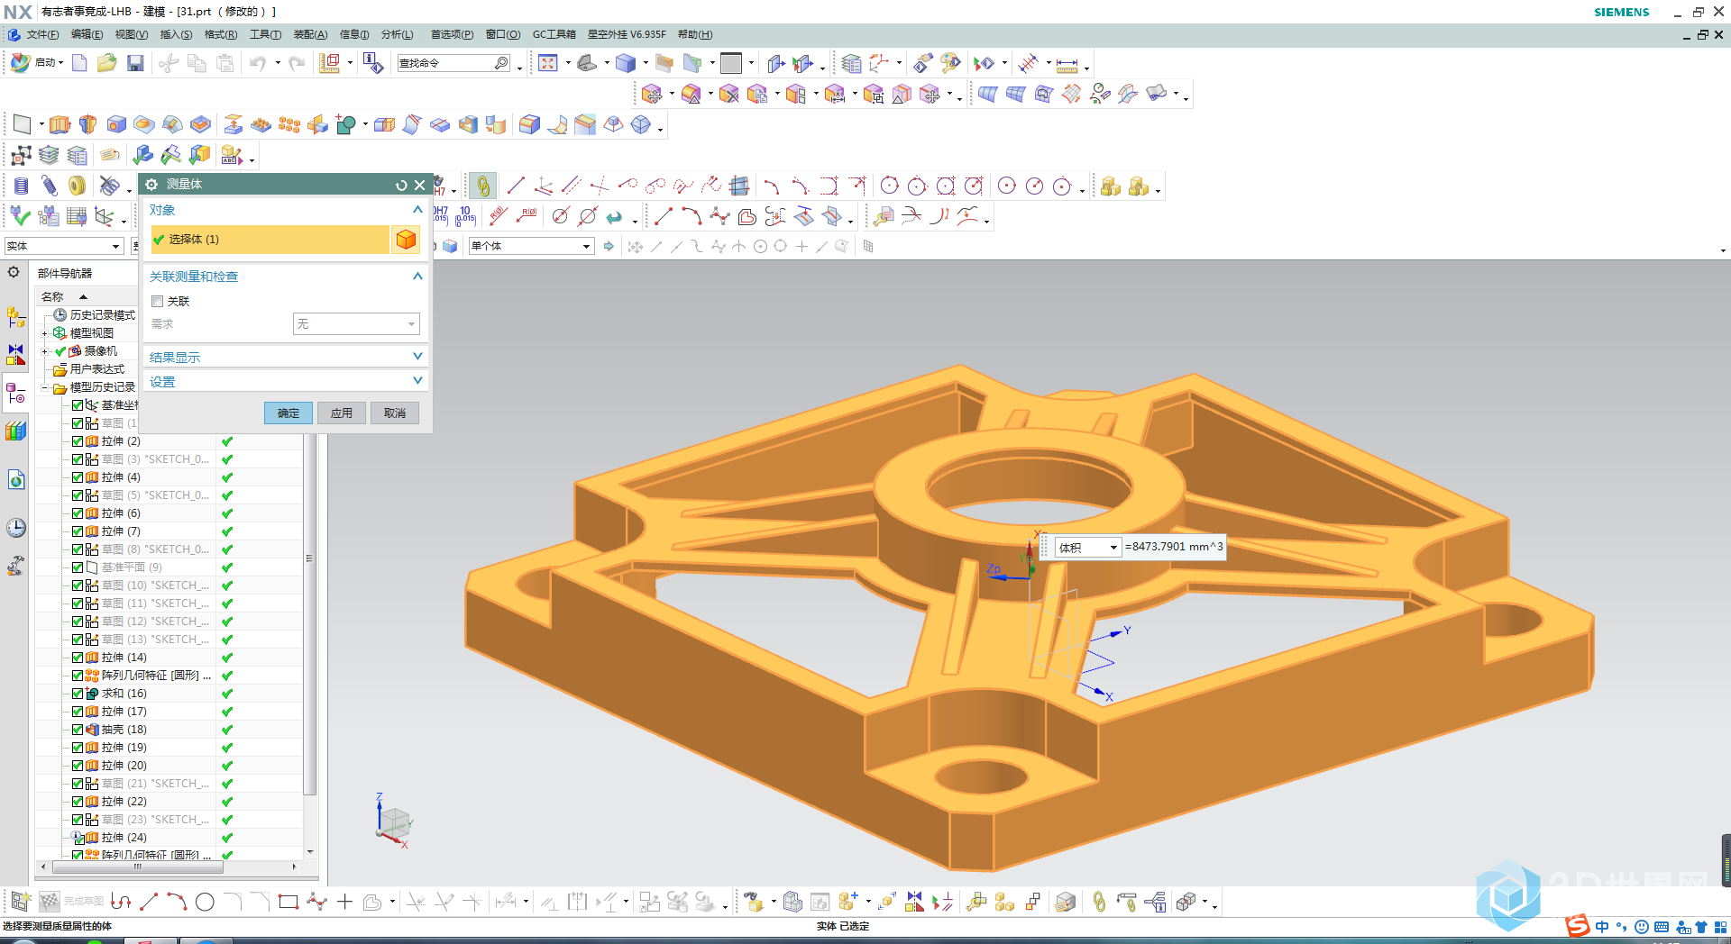Select the Unite boolean icon
1731x944 pixels.
tap(346, 124)
